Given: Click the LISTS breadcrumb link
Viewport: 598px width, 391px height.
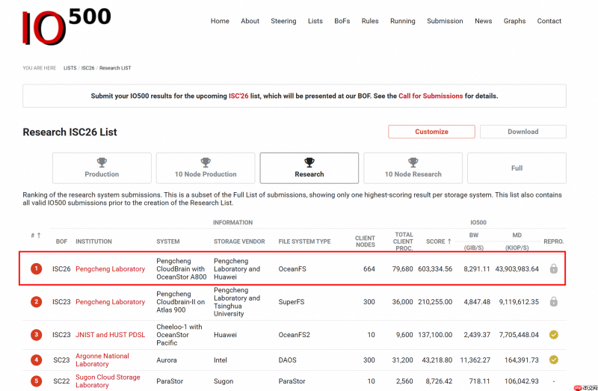Looking at the screenshot, I should tap(70, 68).
